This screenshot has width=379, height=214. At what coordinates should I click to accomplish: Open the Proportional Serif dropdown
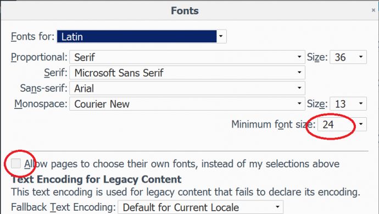[187, 57]
